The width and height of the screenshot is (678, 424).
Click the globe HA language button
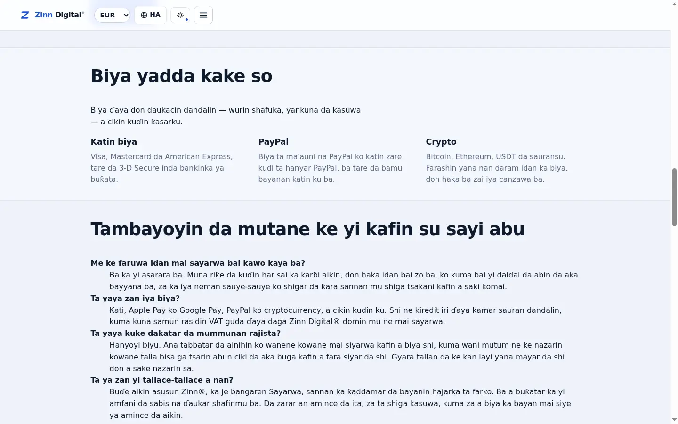[151, 15]
